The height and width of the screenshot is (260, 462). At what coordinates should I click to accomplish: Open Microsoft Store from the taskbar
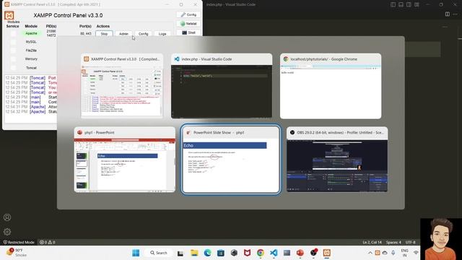(x=221, y=253)
